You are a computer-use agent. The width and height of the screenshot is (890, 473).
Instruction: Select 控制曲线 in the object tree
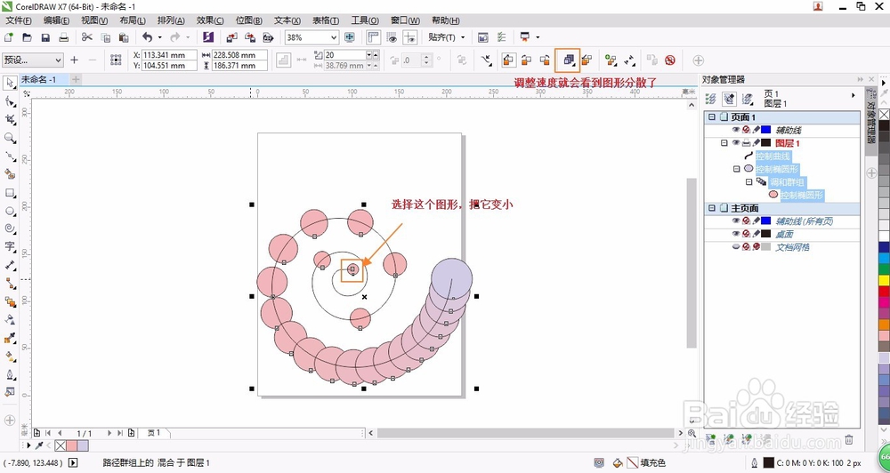coord(773,156)
